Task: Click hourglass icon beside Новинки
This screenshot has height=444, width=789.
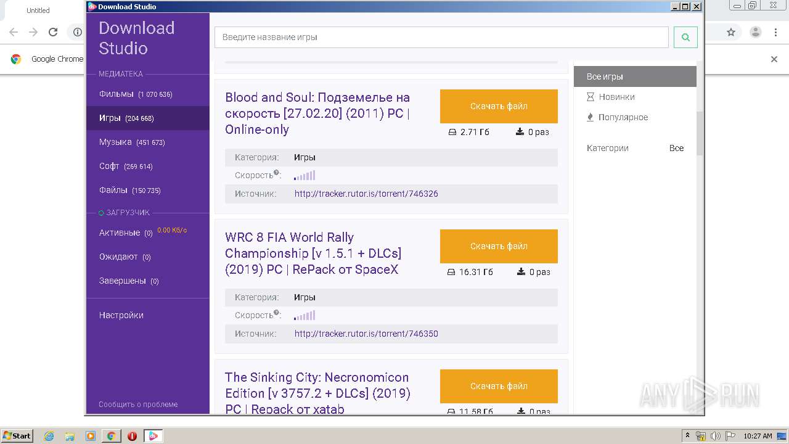Action: click(x=591, y=97)
